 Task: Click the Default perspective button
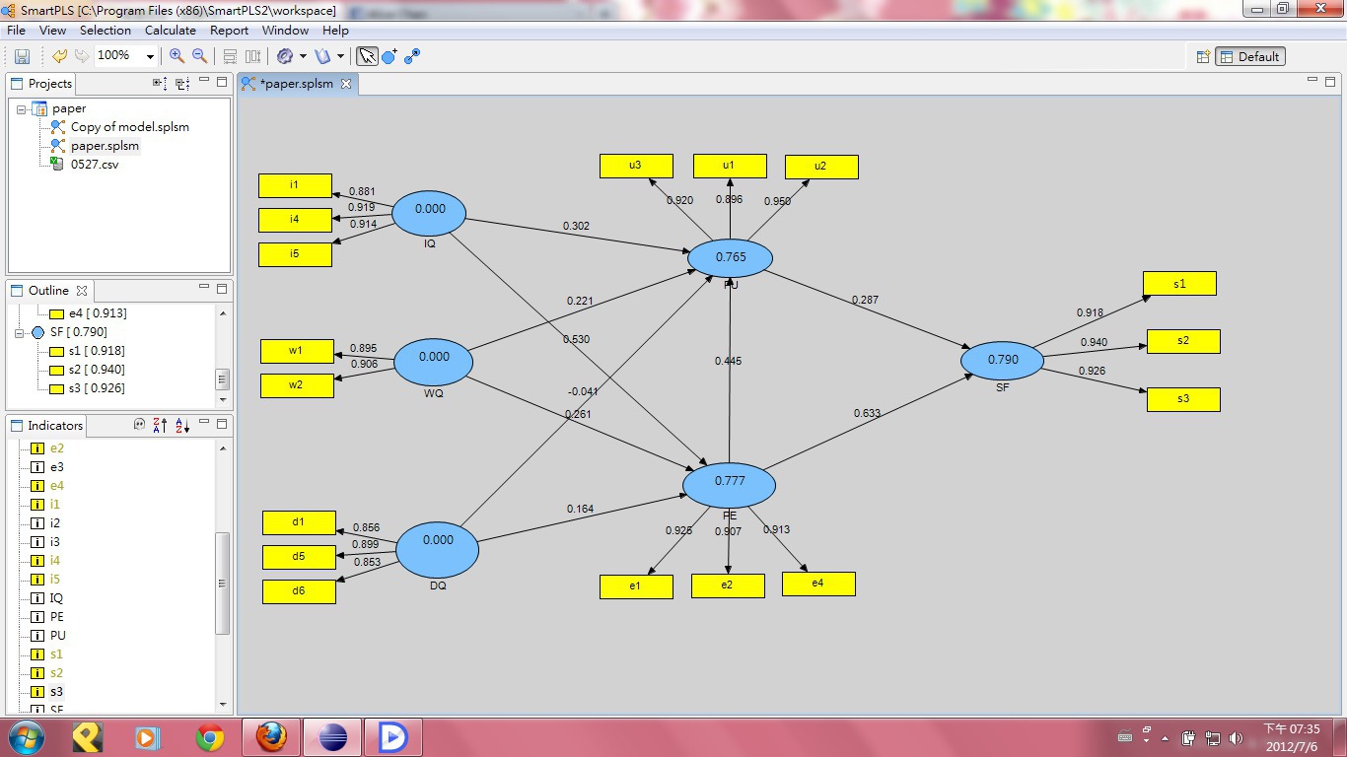[x=1250, y=57]
